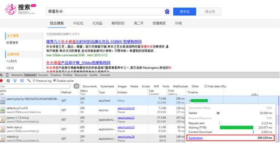Viewport: 280px width, 143px height.
Task: Check the Hide data URLs checkbox
Action: point(206,86)
